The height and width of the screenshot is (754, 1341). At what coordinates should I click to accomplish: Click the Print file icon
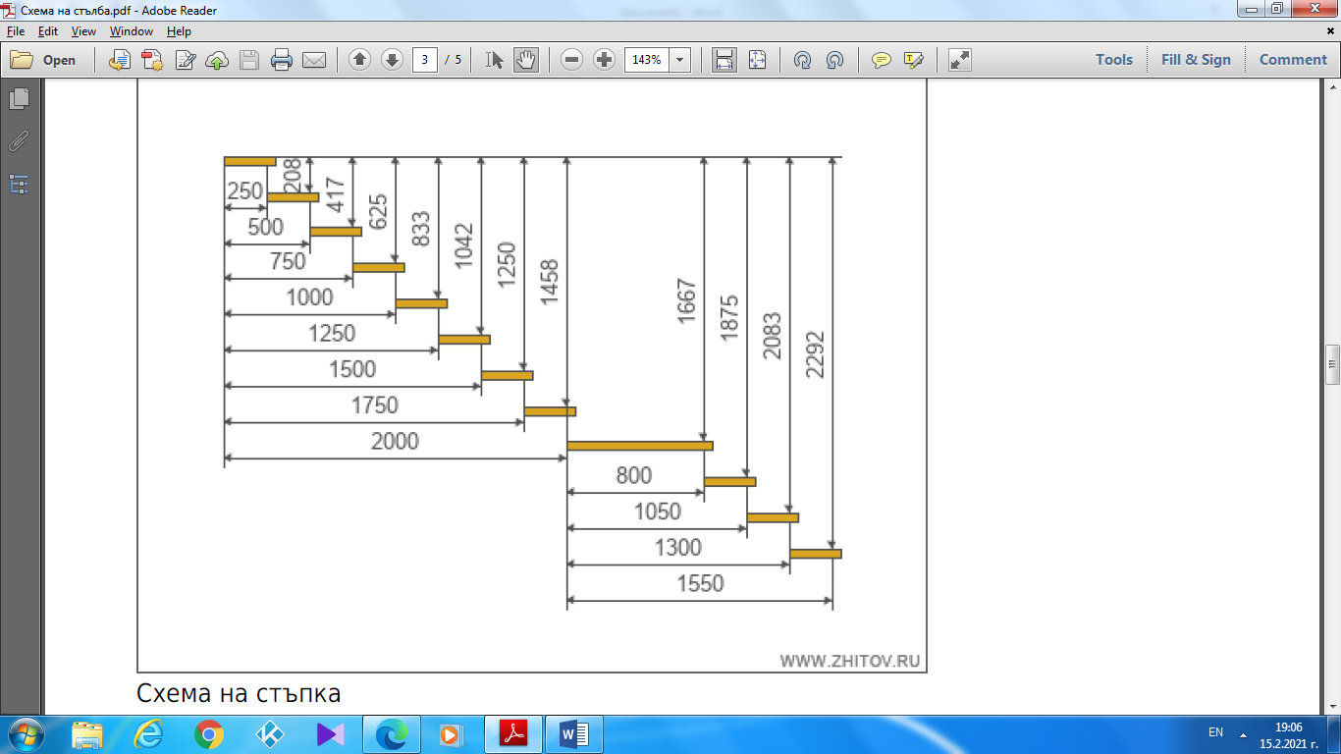point(282,60)
